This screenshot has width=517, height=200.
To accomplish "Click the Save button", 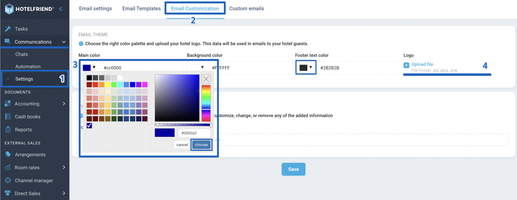I will (293, 169).
